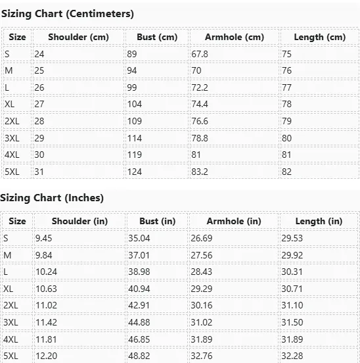Viewport: 360px width, 363px height.
Task: Click the 3XL row label in inches table
Action: coord(11,322)
